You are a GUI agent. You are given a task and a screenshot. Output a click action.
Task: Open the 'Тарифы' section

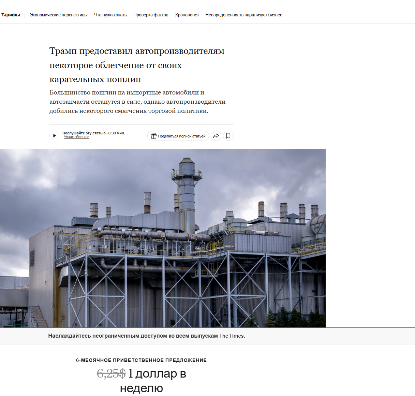[x=11, y=15]
